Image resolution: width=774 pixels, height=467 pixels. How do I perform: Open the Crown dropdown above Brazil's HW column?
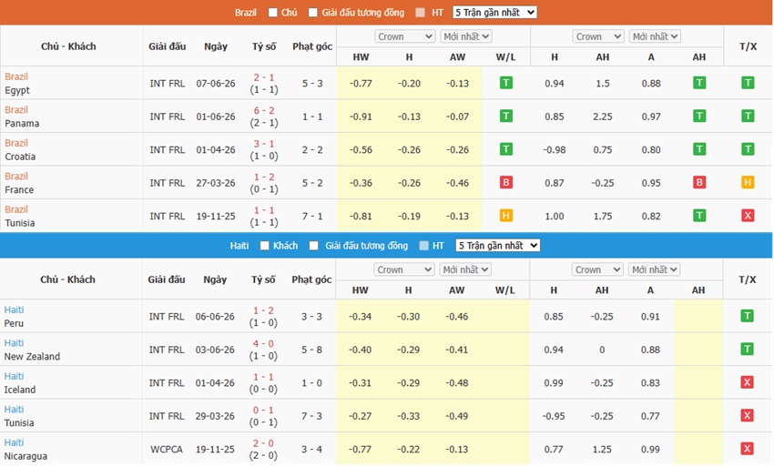coord(405,36)
